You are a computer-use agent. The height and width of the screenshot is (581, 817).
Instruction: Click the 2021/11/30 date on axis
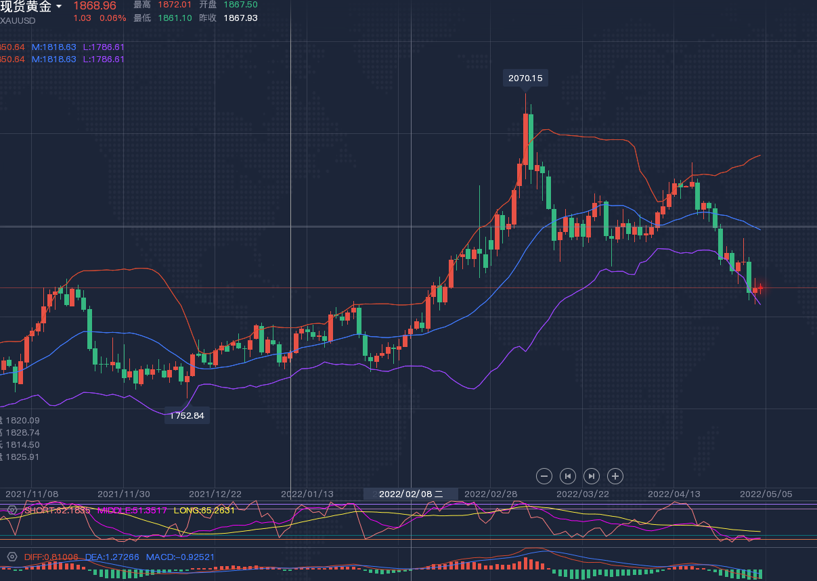pyautogui.click(x=124, y=494)
